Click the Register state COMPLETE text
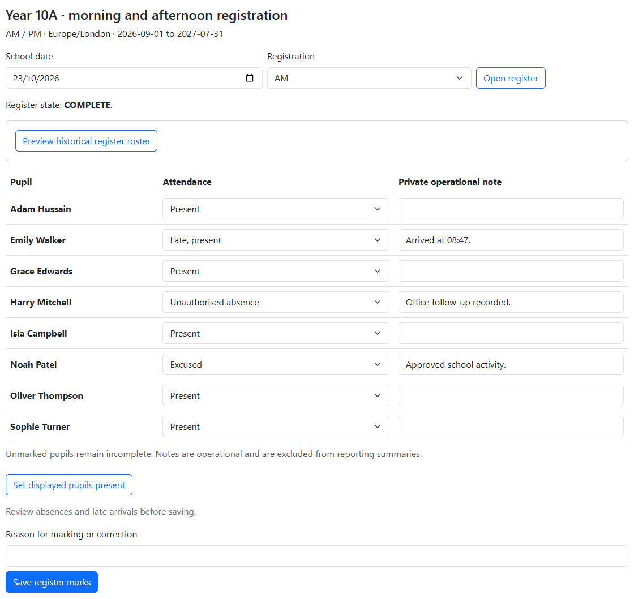Screen dimensions: 634x599 pyautogui.click(x=59, y=105)
